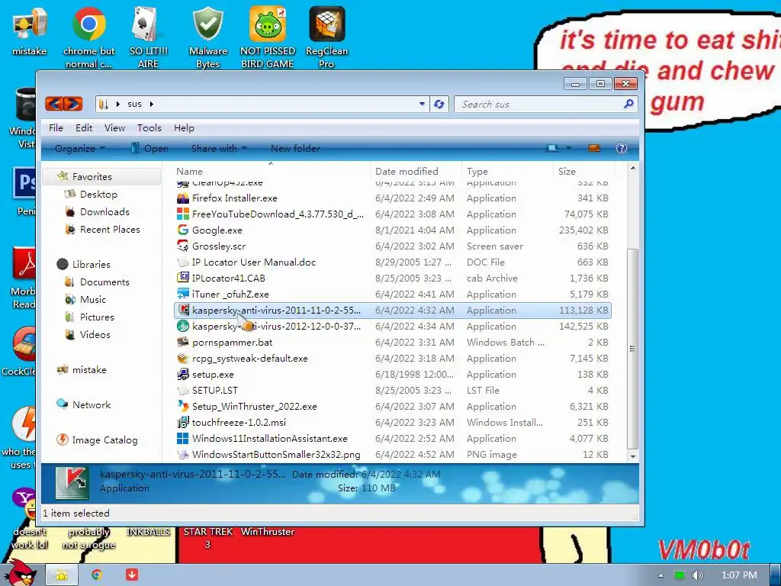Open Chrome from the taskbar
The height and width of the screenshot is (586, 781).
(x=97, y=575)
